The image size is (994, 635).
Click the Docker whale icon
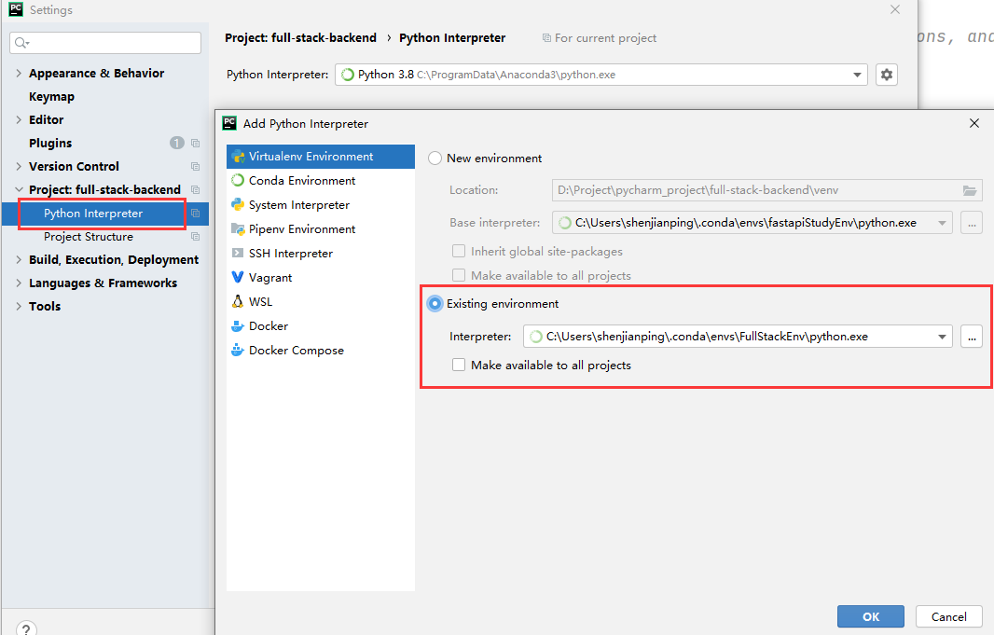tap(238, 325)
